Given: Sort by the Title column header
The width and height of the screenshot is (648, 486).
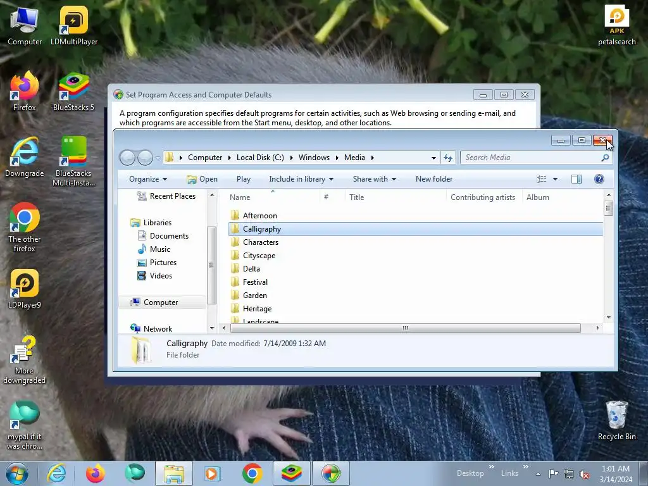Looking at the screenshot, I should click(357, 197).
